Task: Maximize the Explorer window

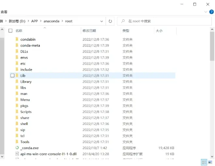Action: pos(194,4)
